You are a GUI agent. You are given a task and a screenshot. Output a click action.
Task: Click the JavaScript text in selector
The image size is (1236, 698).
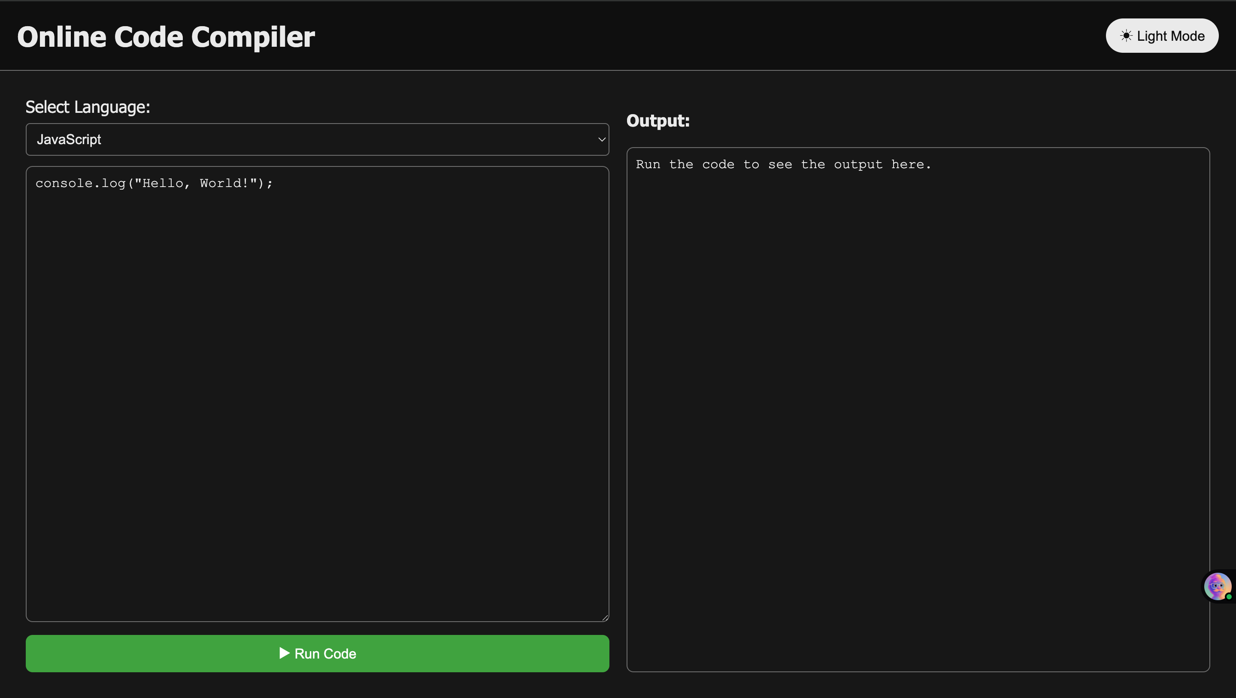coord(69,139)
